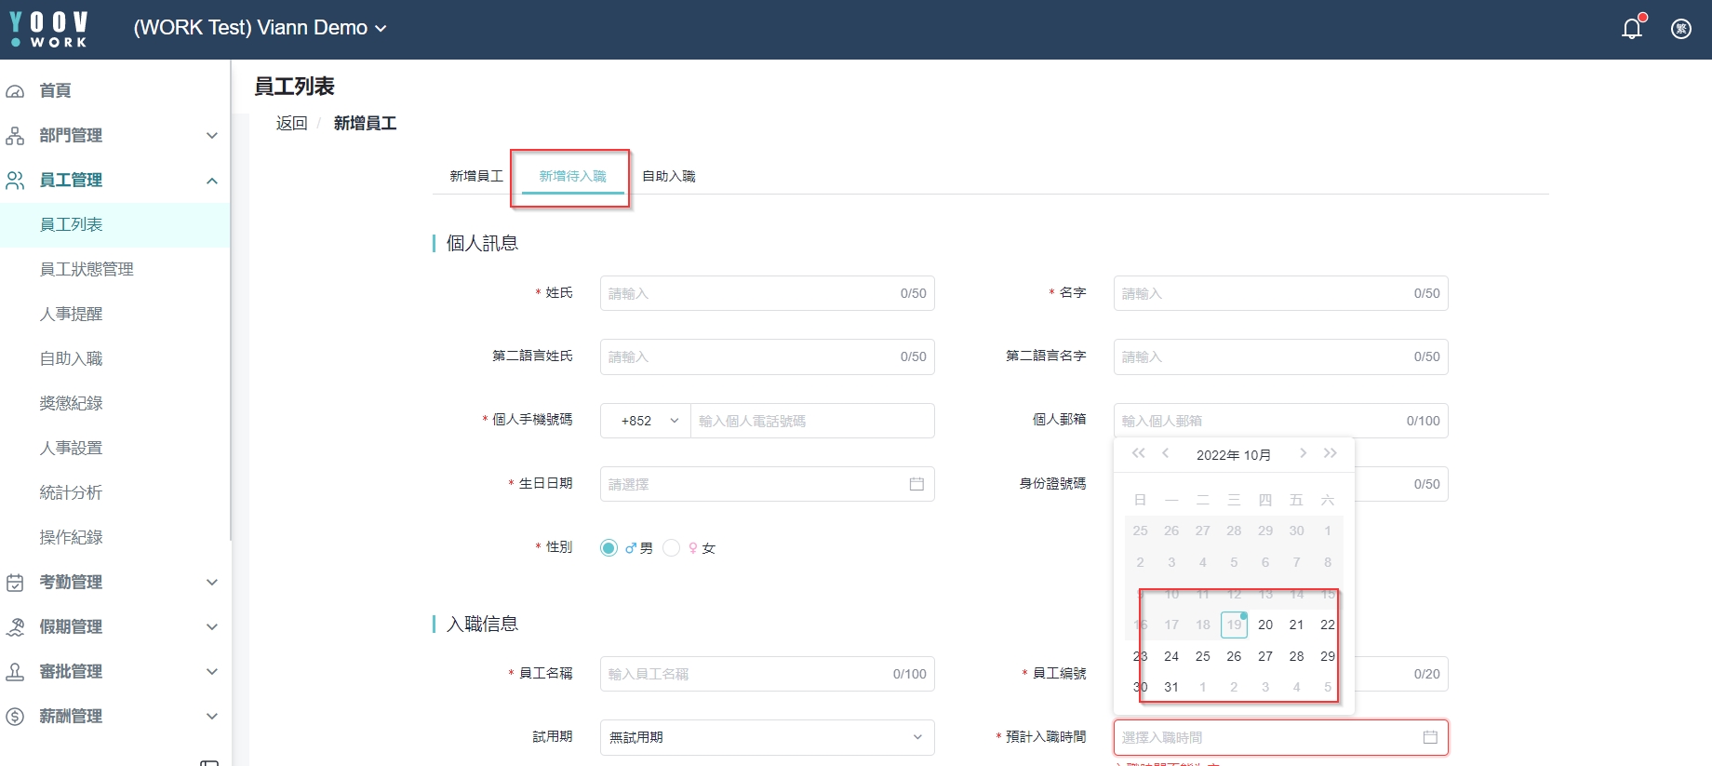
Task: Select the male gender radio button
Action: [609, 548]
